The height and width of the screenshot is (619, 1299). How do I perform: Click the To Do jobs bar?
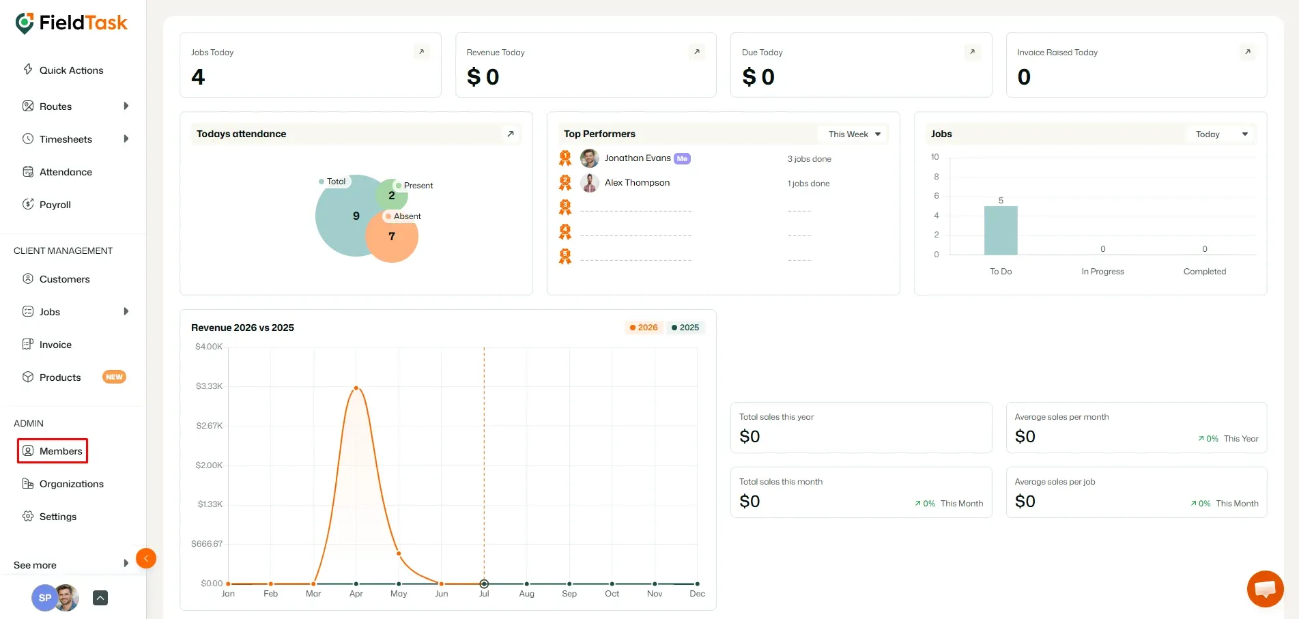[x=1001, y=230]
